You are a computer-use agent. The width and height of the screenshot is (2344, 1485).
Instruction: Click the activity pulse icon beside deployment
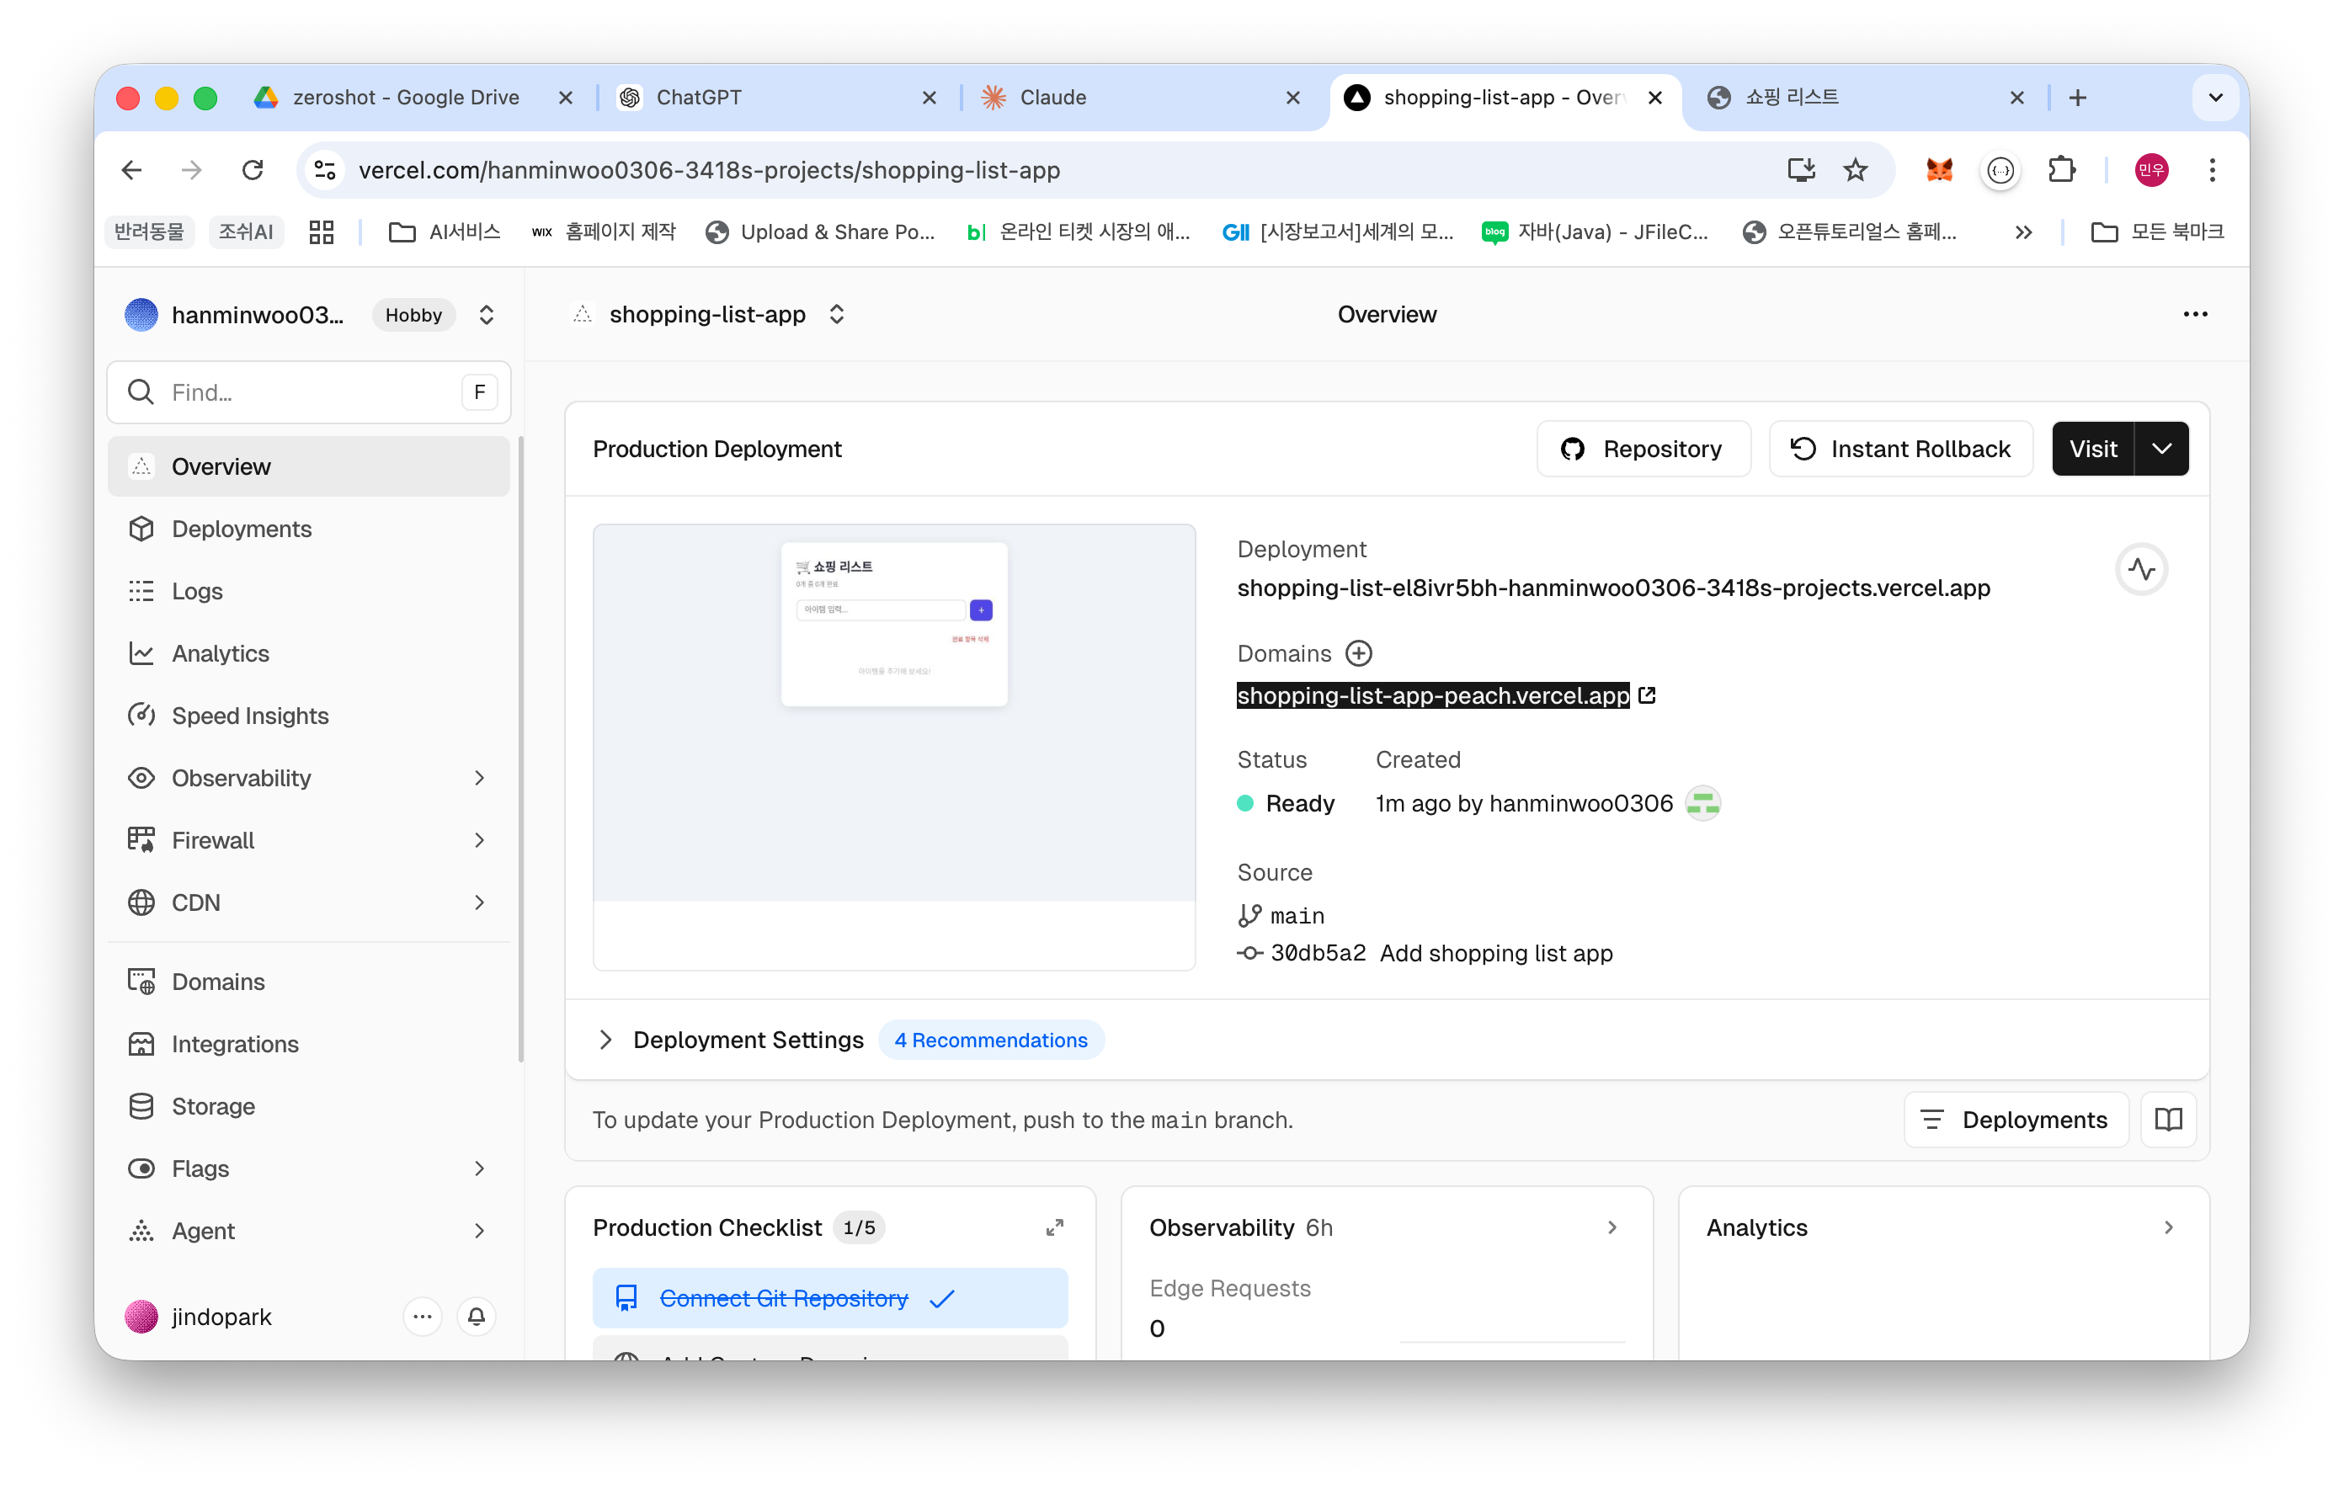pyautogui.click(x=2142, y=569)
